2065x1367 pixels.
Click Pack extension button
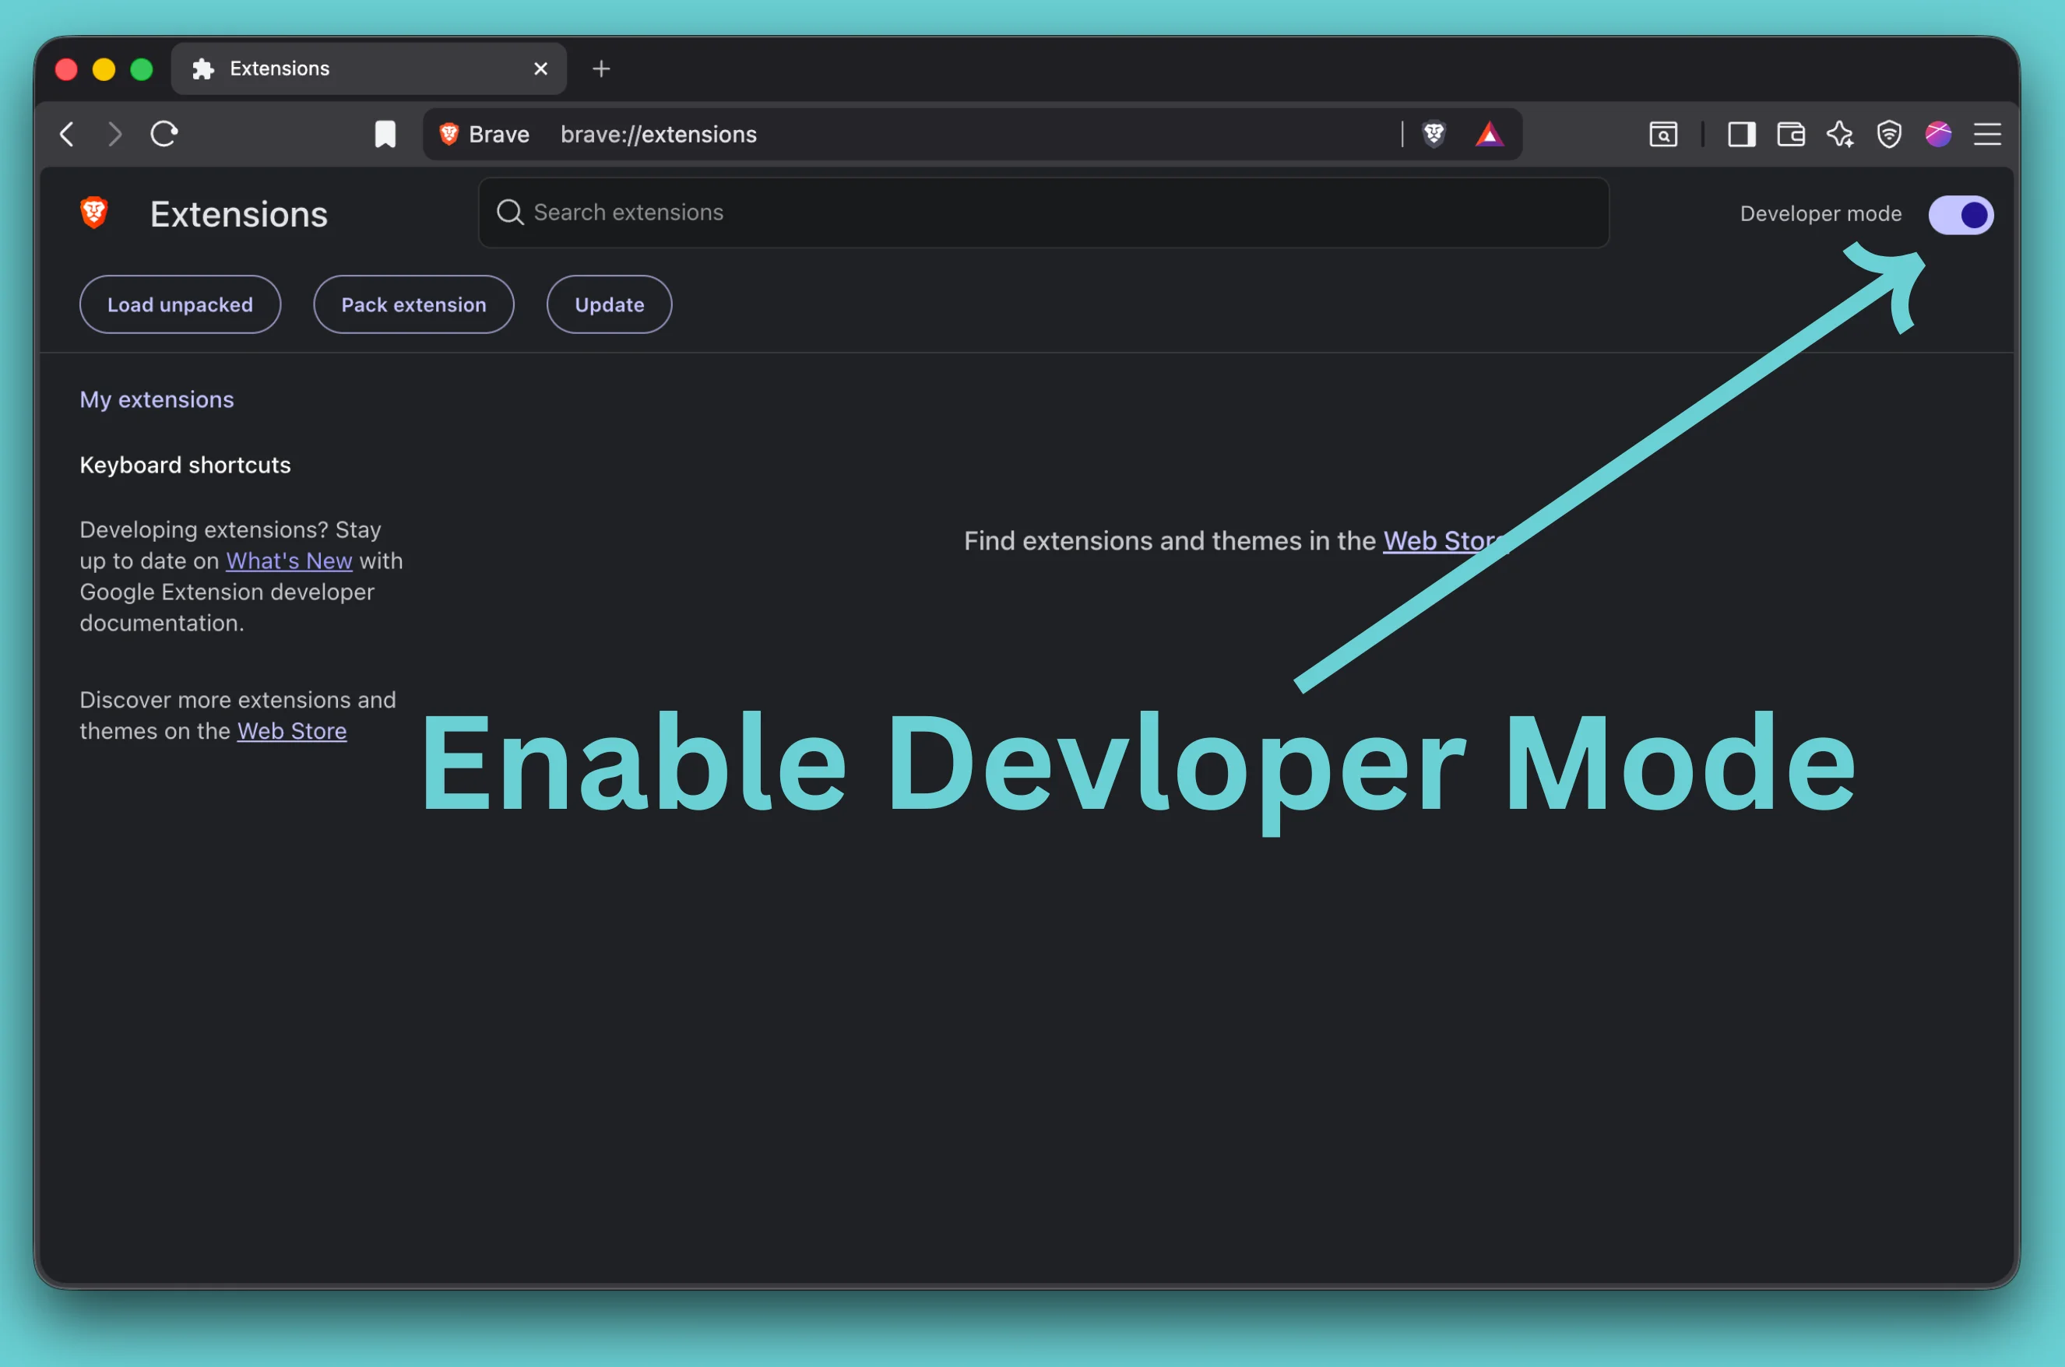413,304
